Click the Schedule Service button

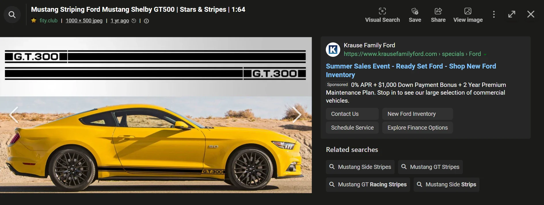pyautogui.click(x=352, y=128)
